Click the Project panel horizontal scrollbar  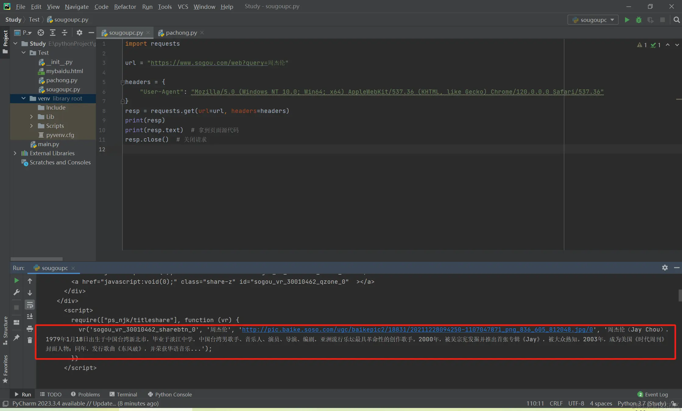[37, 259]
